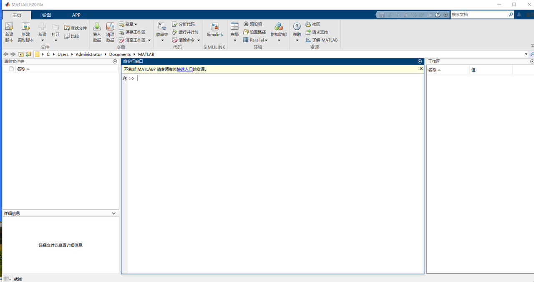Click 清理数据 (Clean Data) icon
Screen dimensions: 534x282
110,27
